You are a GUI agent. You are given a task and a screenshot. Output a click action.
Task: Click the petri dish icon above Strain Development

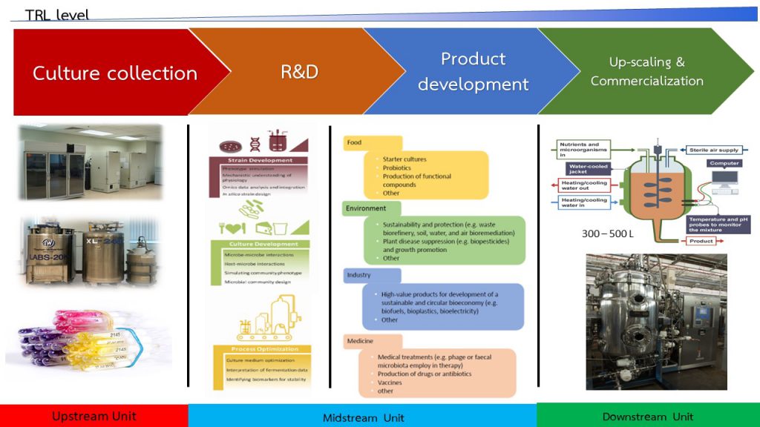coord(230,146)
